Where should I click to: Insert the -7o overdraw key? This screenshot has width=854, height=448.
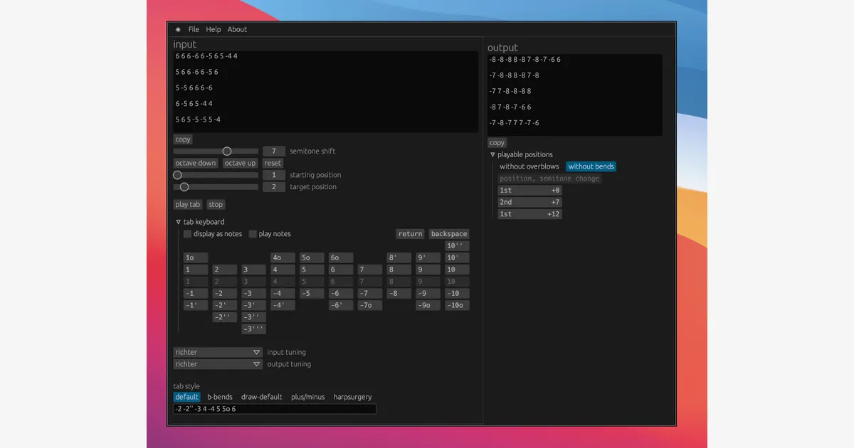coord(370,306)
